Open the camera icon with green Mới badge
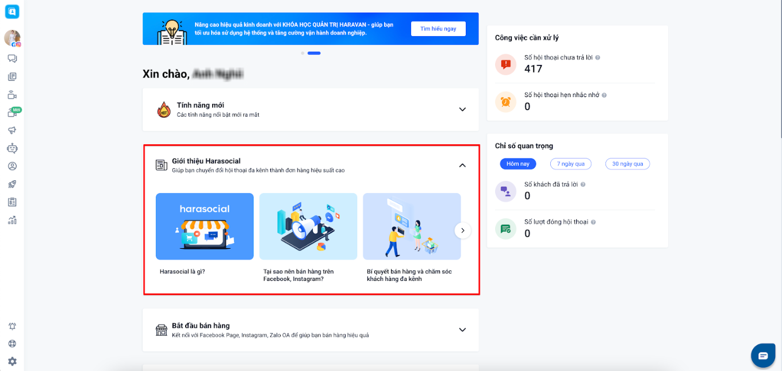The width and height of the screenshot is (782, 371). [13, 112]
